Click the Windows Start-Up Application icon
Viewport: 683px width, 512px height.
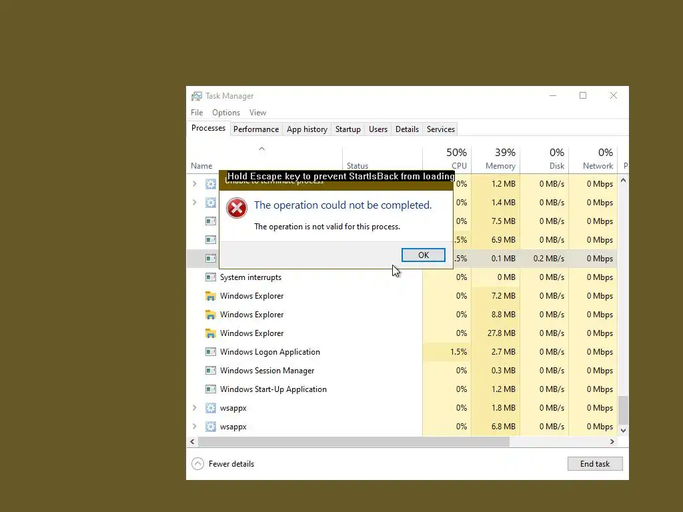tap(211, 389)
